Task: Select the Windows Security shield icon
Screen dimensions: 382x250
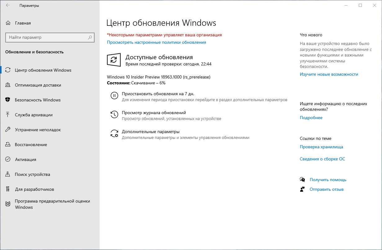Action: coord(8,100)
